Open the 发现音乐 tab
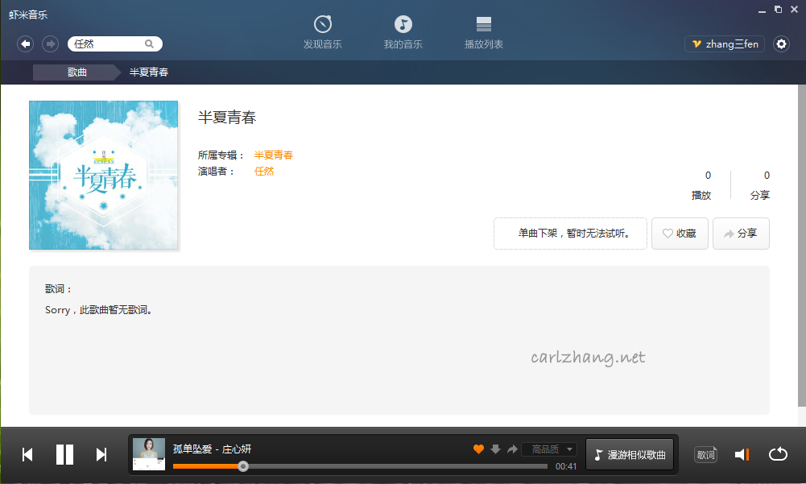This screenshot has width=806, height=484. (x=322, y=32)
